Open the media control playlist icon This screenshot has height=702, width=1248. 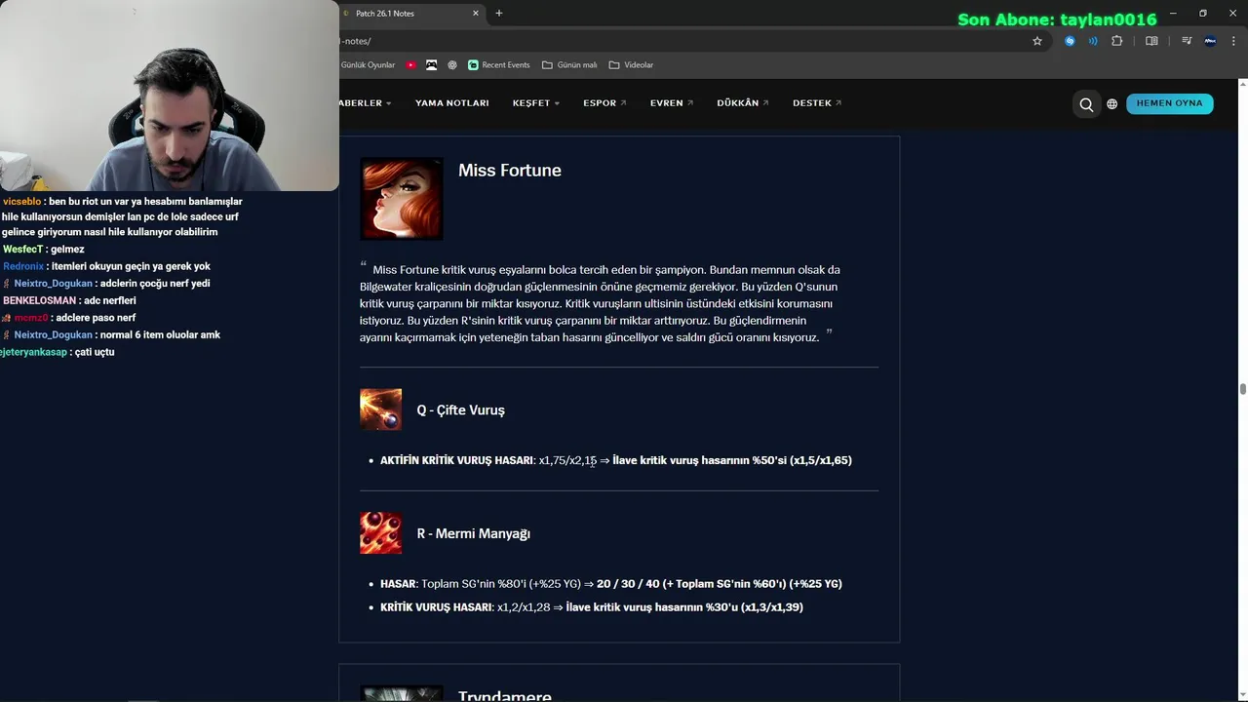tap(1187, 41)
